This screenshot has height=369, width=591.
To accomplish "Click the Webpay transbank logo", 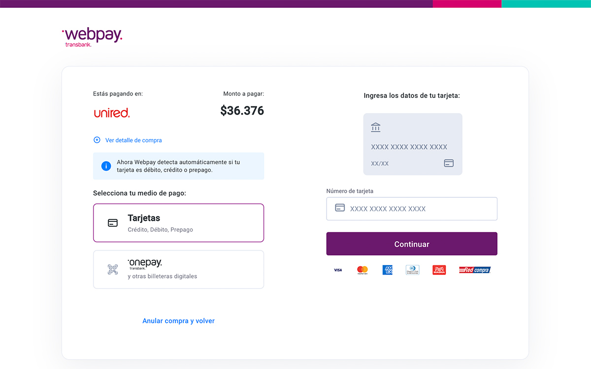I will (x=92, y=36).
